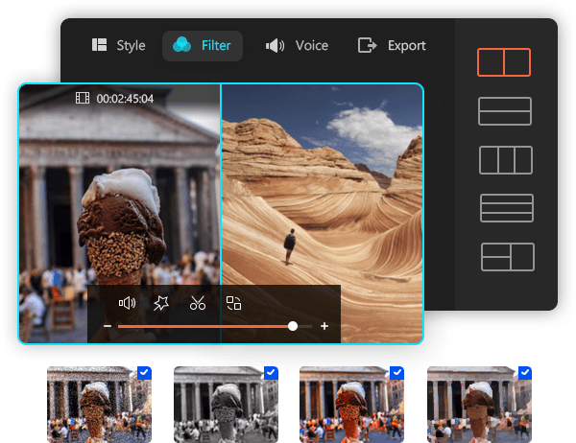Click the minus button to zoom out
The image size is (576, 443).
click(x=108, y=327)
